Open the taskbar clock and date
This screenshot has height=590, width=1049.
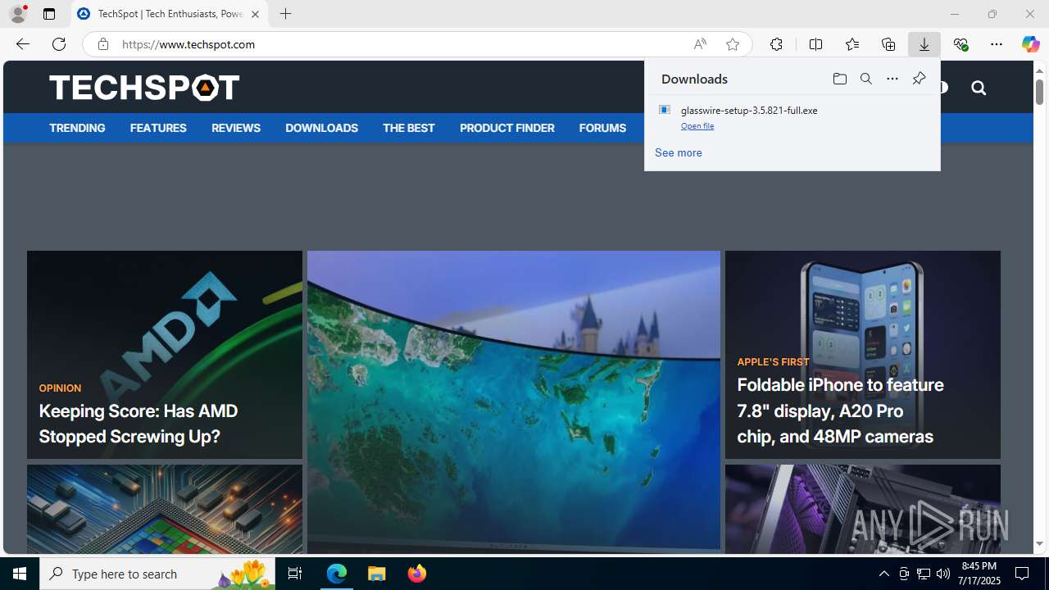(980, 574)
